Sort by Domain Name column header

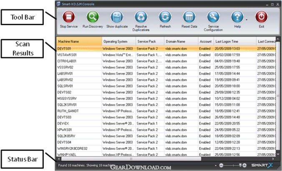[x=181, y=41]
